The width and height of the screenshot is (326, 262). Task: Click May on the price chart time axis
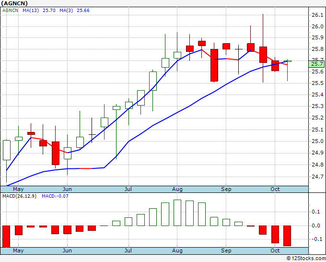pyautogui.click(x=18, y=189)
